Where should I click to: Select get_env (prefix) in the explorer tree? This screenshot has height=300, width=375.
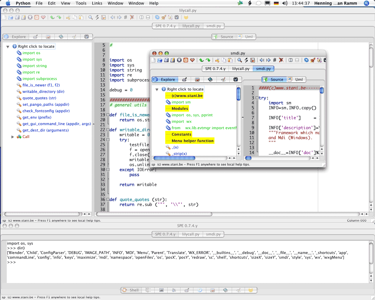[37, 117]
